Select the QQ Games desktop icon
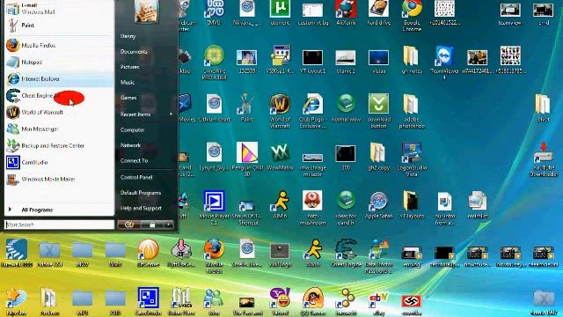The height and width of the screenshot is (317, 563). (x=312, y=301)
